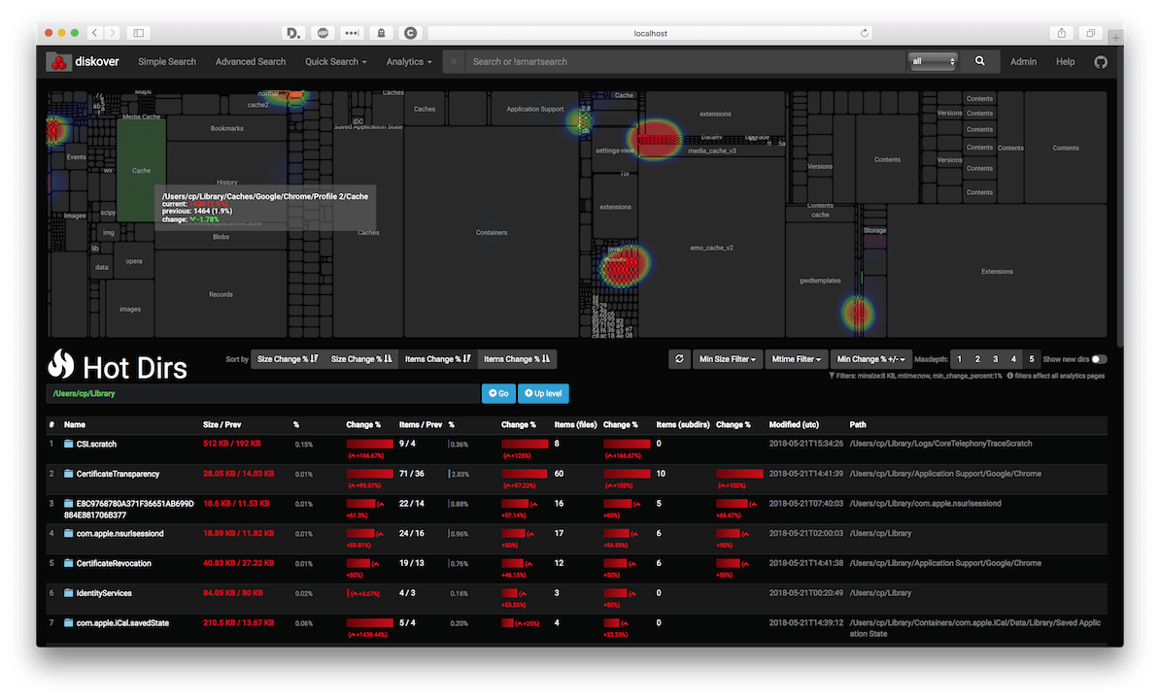This screenshot has width=1160, height=699.
Task: Open the Admin menu item
Action: coord(1023,62)
